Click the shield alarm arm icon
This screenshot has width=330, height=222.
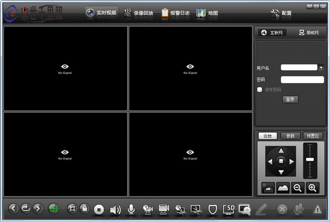[212, 209]
